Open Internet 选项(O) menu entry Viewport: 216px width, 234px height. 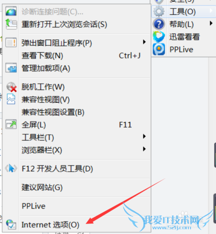[85, 225]
